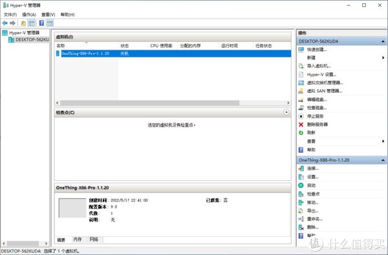The height and width of the screenshot is (255, 388).
Task: Collapse the DESKTOP-562KUD4 actions section
Action: 383,41
